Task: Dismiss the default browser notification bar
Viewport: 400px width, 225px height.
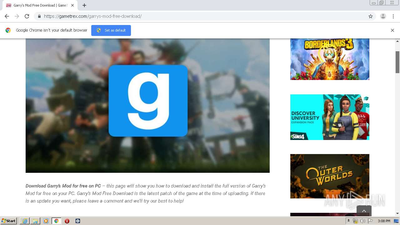Action: (392, 30)
